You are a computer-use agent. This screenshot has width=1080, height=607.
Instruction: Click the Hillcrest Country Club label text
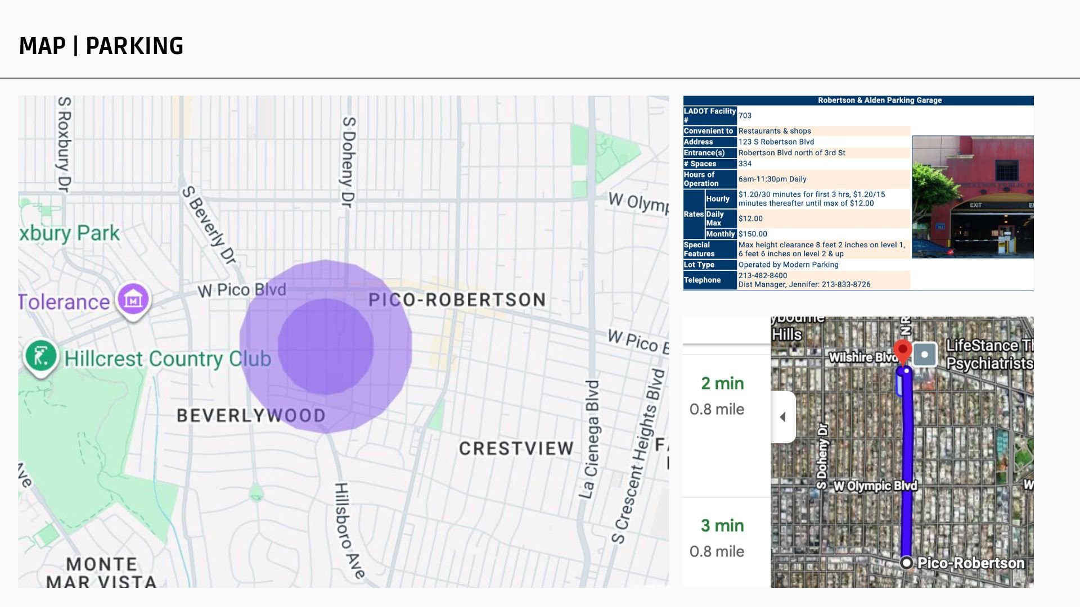tap(168, 359)
